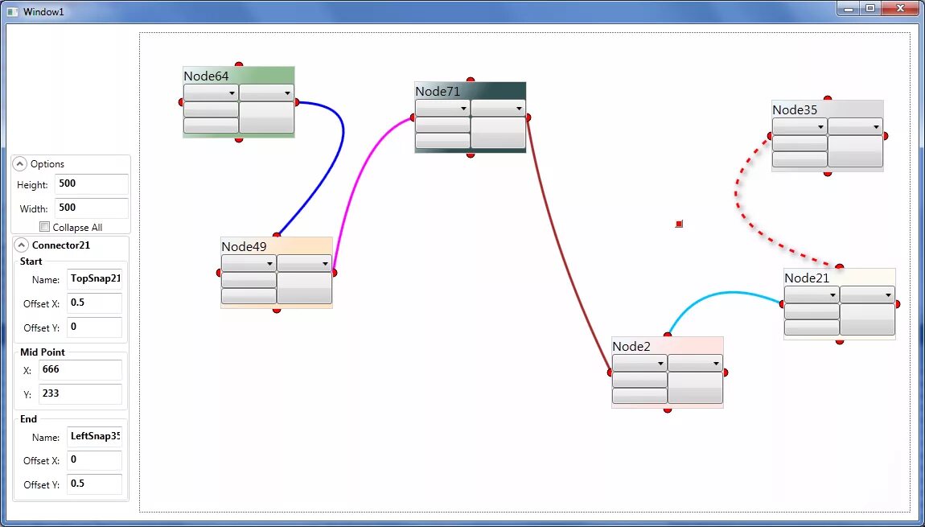925x527 pixels.
Task: Click the large right button in Node35
Action: click(855, 151)
